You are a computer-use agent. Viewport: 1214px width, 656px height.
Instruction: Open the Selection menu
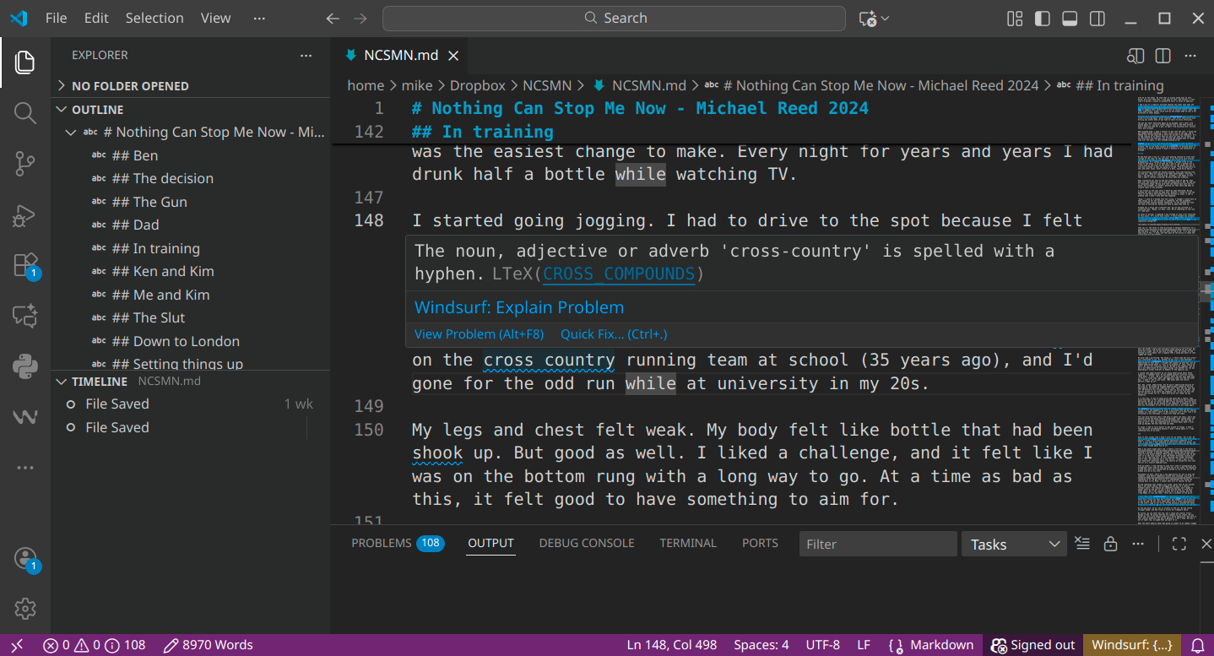[154, 19]
